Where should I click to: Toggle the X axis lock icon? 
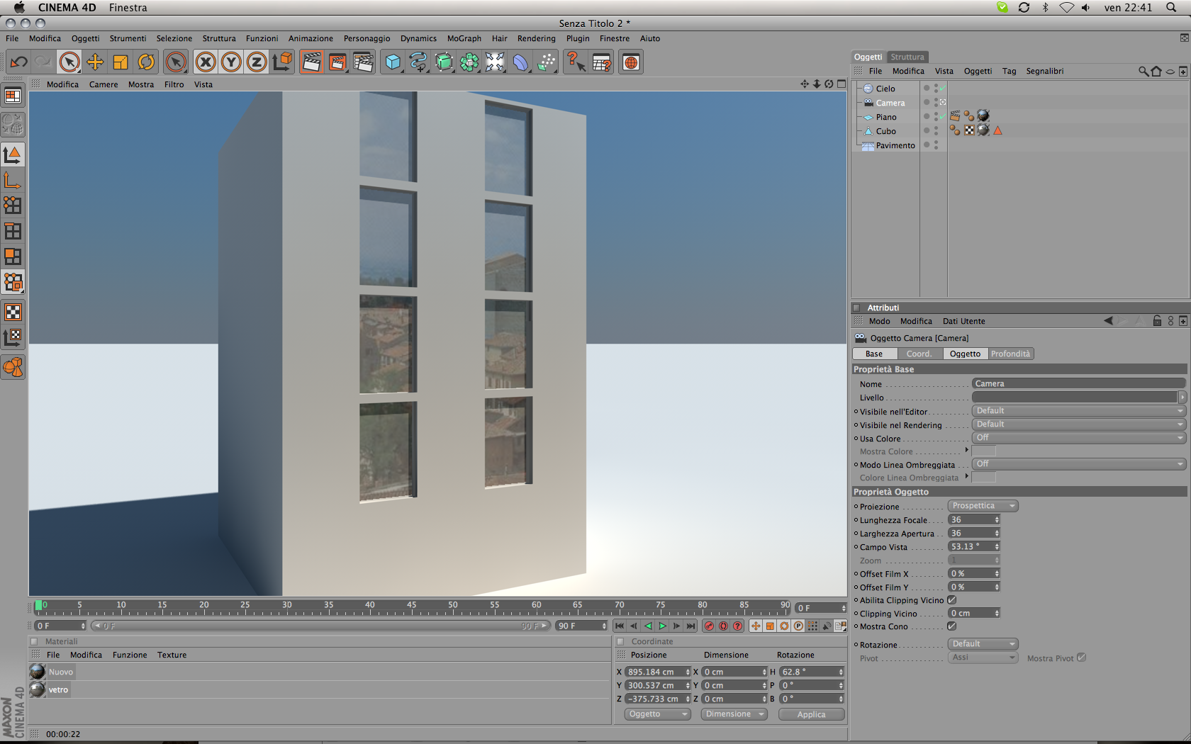click(x=206, y=62)
